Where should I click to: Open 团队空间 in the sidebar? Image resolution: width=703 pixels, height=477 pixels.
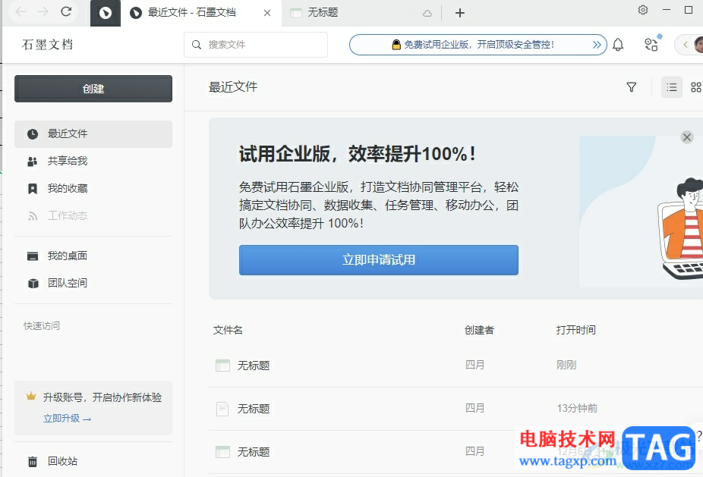point(93,284)
